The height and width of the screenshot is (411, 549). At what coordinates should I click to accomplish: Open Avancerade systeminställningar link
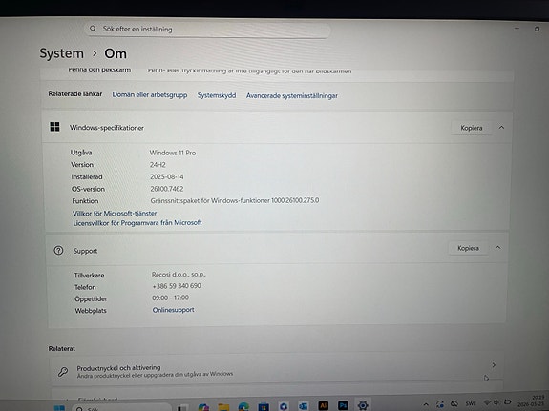(x=291, y=96)
